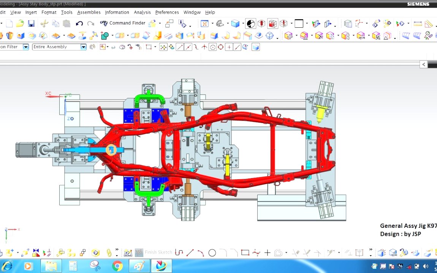Open a file with the folder icon
Viewport: 437px width, 273px height.
pos(20,24)
